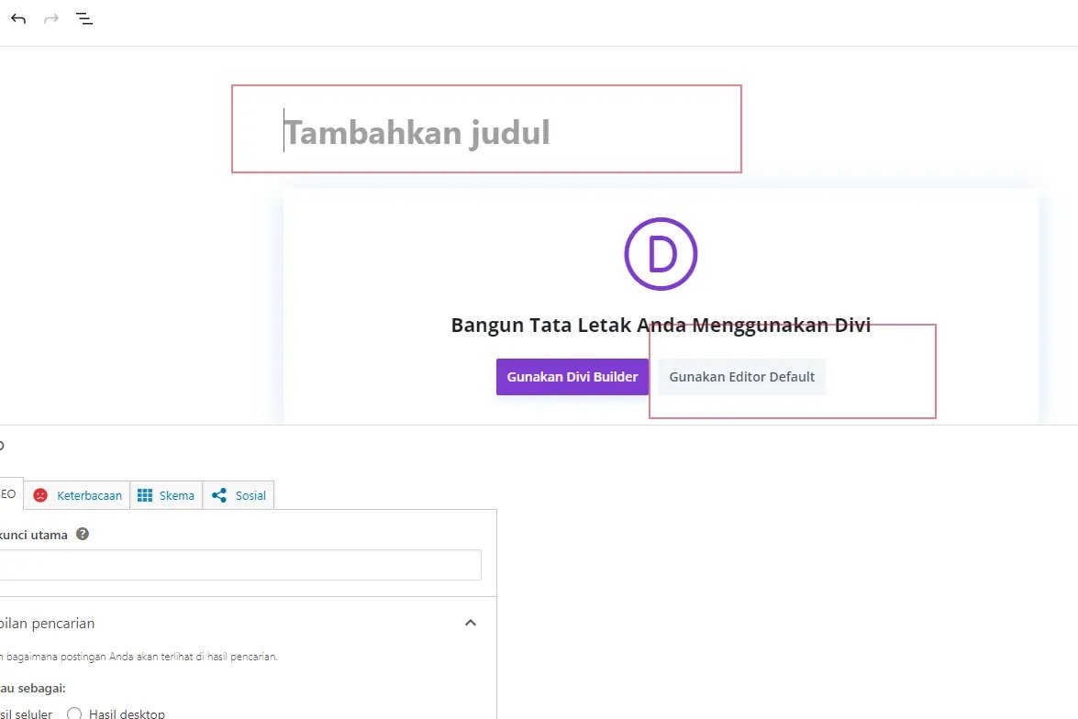
Task: Switch to the Keterbacaan tab
Action: click(77, 495)
